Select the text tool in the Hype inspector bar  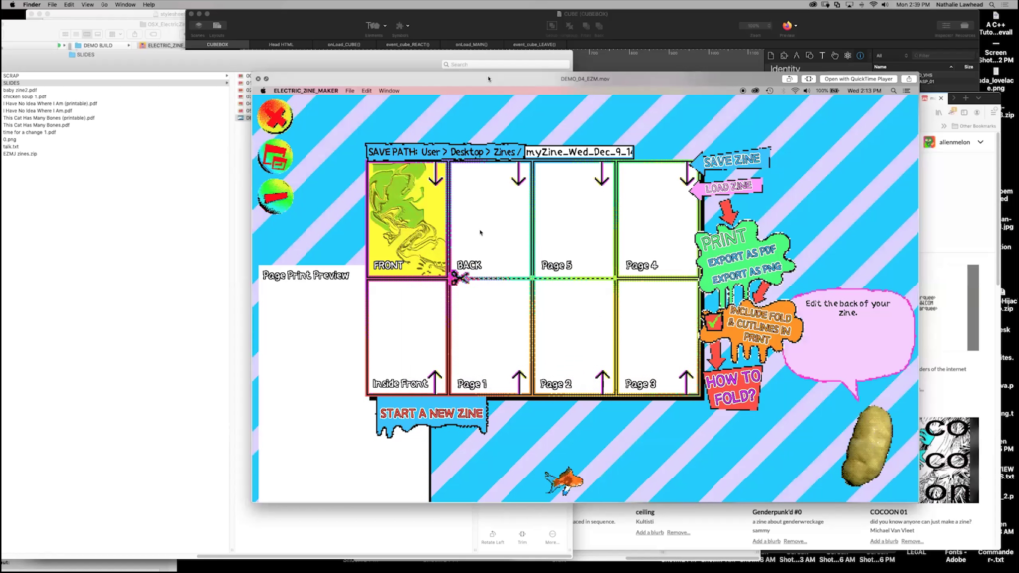point(822,56)
